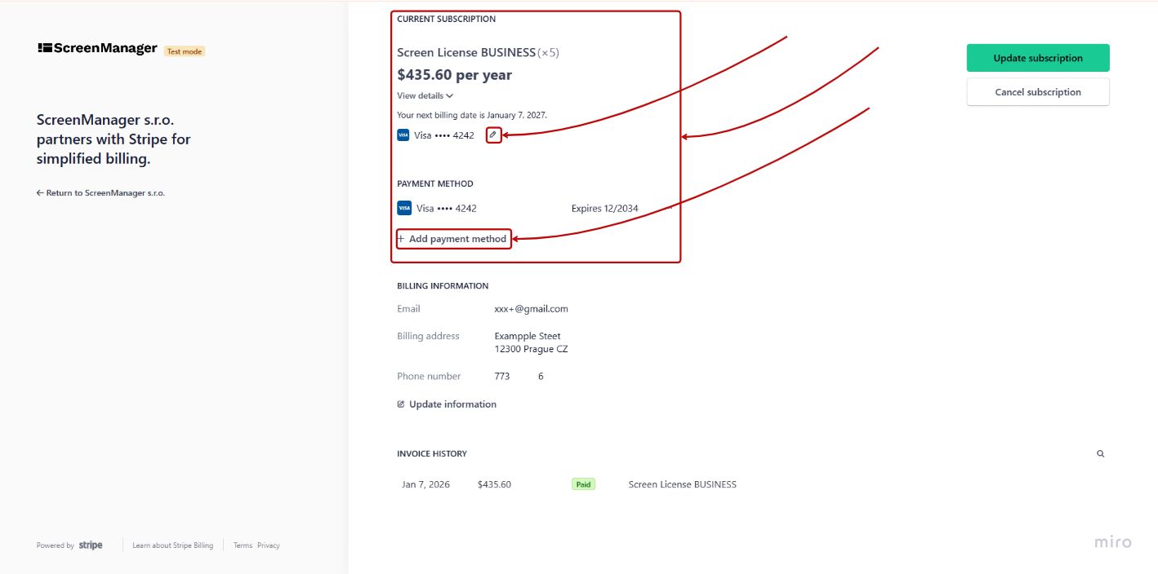Expand View details of the subscription
1158x574 pixels.
click(x=425, y=95)
